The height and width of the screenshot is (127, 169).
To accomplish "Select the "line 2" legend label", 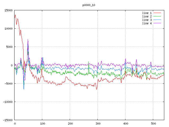I will pos(147,16).
